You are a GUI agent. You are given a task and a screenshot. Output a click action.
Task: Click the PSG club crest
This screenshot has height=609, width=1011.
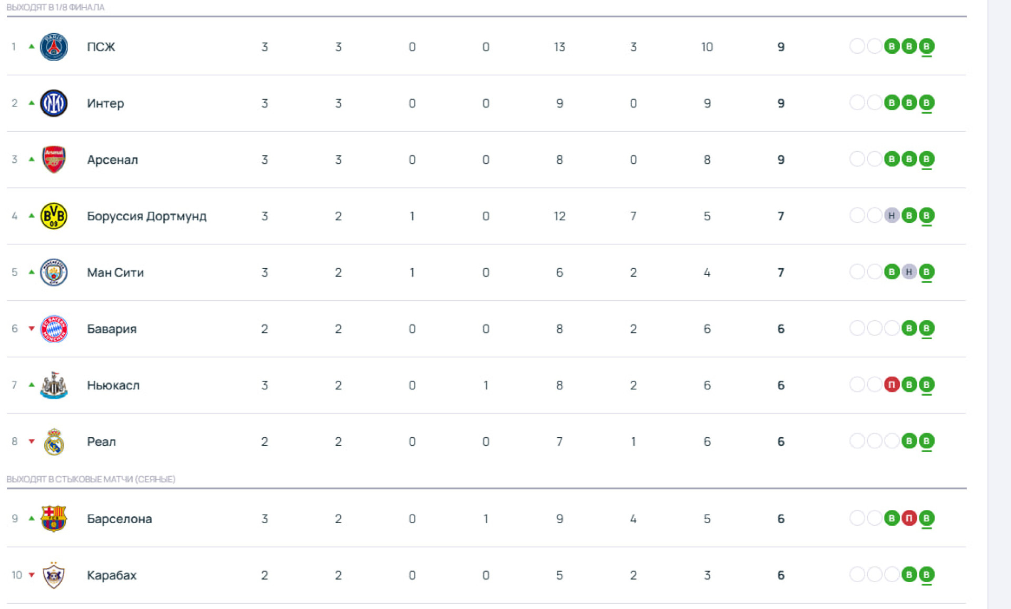[x=54, y=47]
